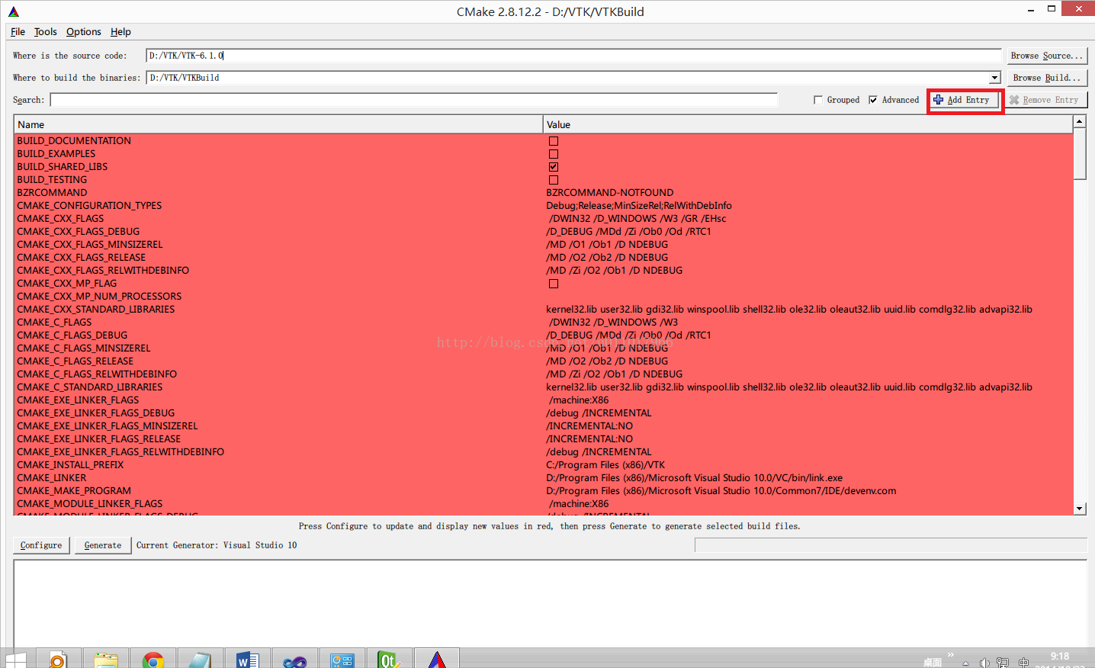The width and height of the screenshot is (1095, 668).
Task: Launch Microsoft Word from the taskbar
Action: (x=247, y=659)
